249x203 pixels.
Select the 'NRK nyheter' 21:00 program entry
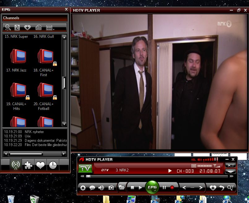[35, 132]
